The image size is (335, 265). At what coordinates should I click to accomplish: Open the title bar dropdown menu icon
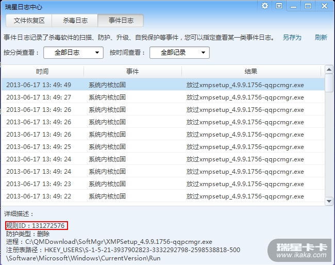tap(279, 6)
